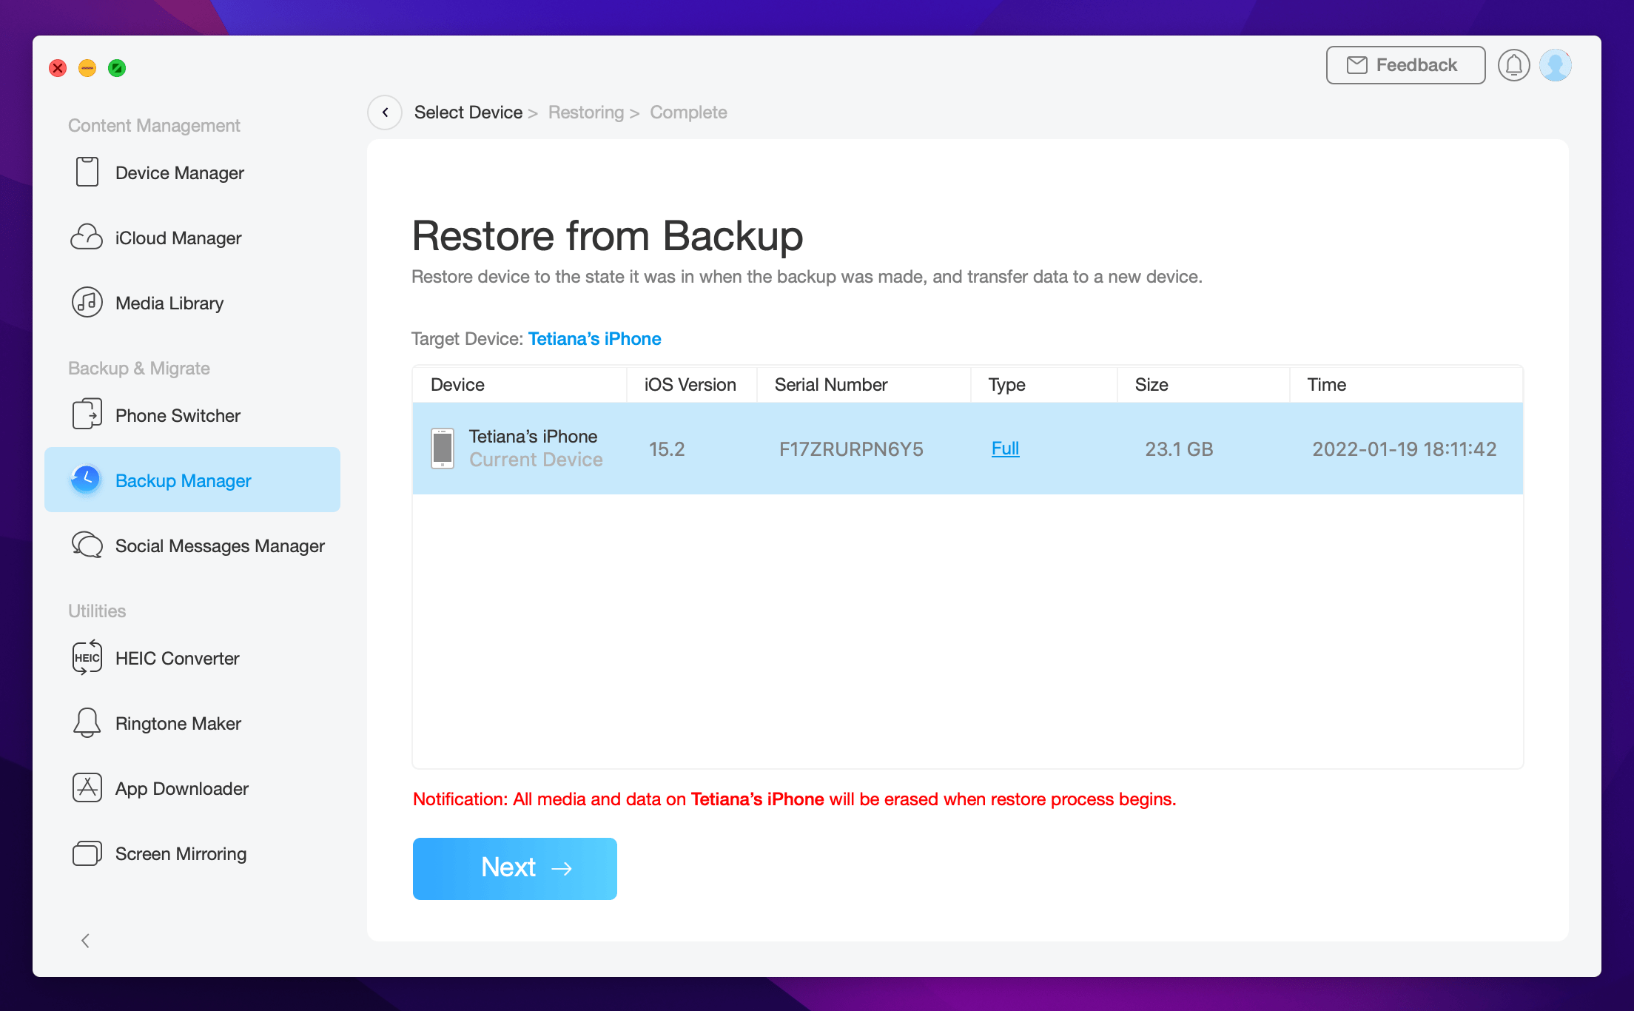
Task: Open Ringtone Maker bell icon
Action: point(87,722)
